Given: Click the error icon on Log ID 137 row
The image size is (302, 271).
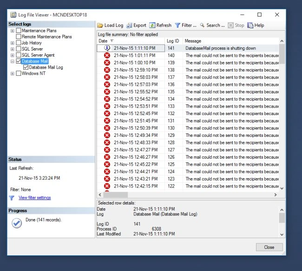Looking at the screenshot, I should tap(107, 77).
